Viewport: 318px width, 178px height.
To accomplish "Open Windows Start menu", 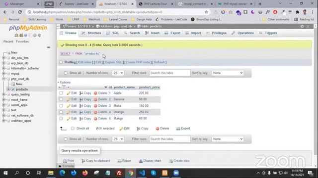I will [x=5, y=173].
